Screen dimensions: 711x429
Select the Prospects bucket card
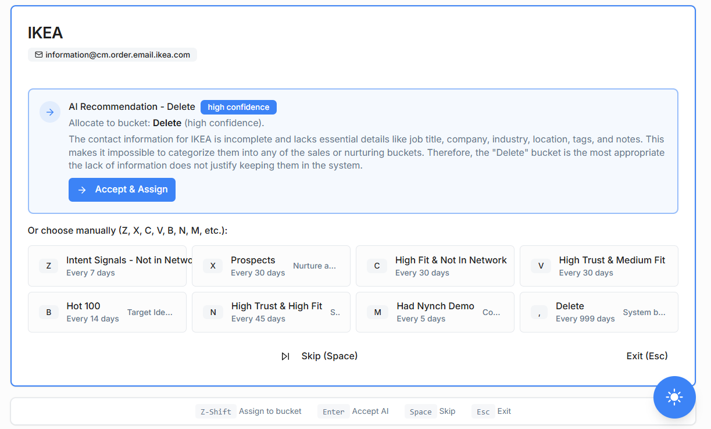[271, 266]
